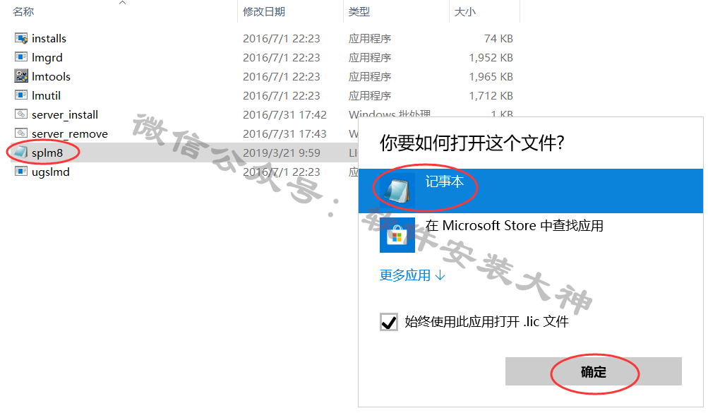Select the ugslmd application icon
This screenshot has height=413, width=708.
[x=21, y=172]
